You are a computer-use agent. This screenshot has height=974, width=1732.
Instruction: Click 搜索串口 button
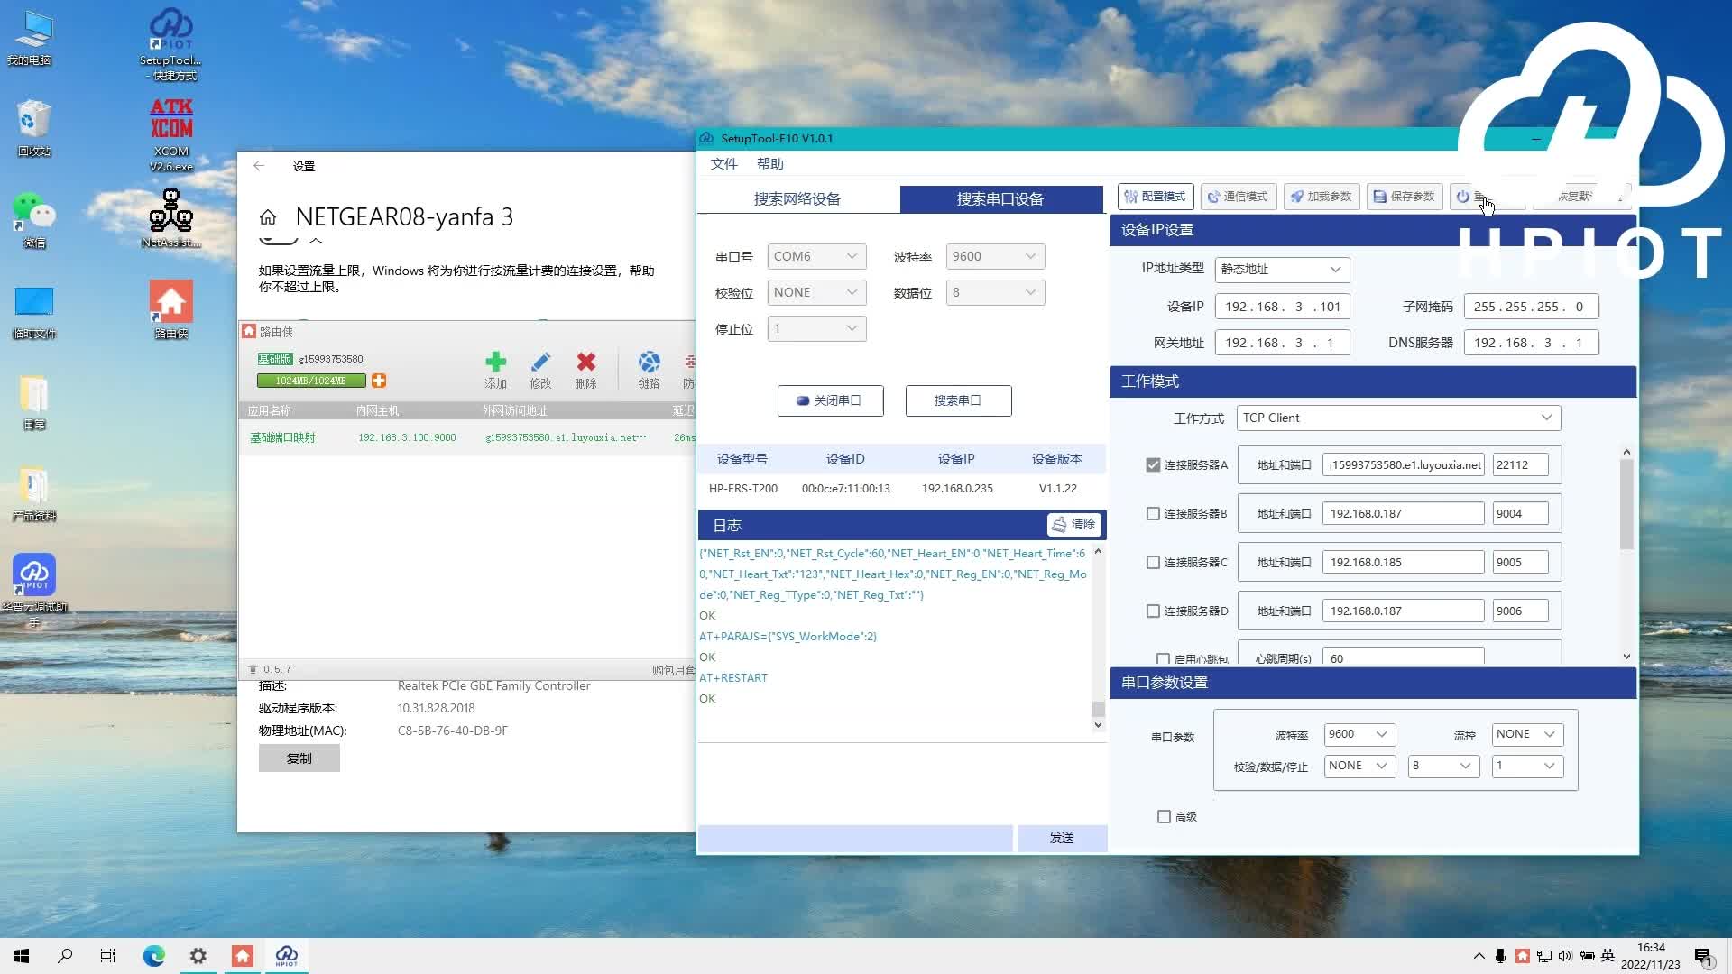point(958,400)
